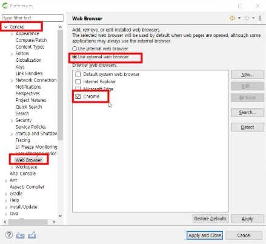Screen dimensions: 266x244
Task: Expand the Appearance tree node
Action: [12, 34]
